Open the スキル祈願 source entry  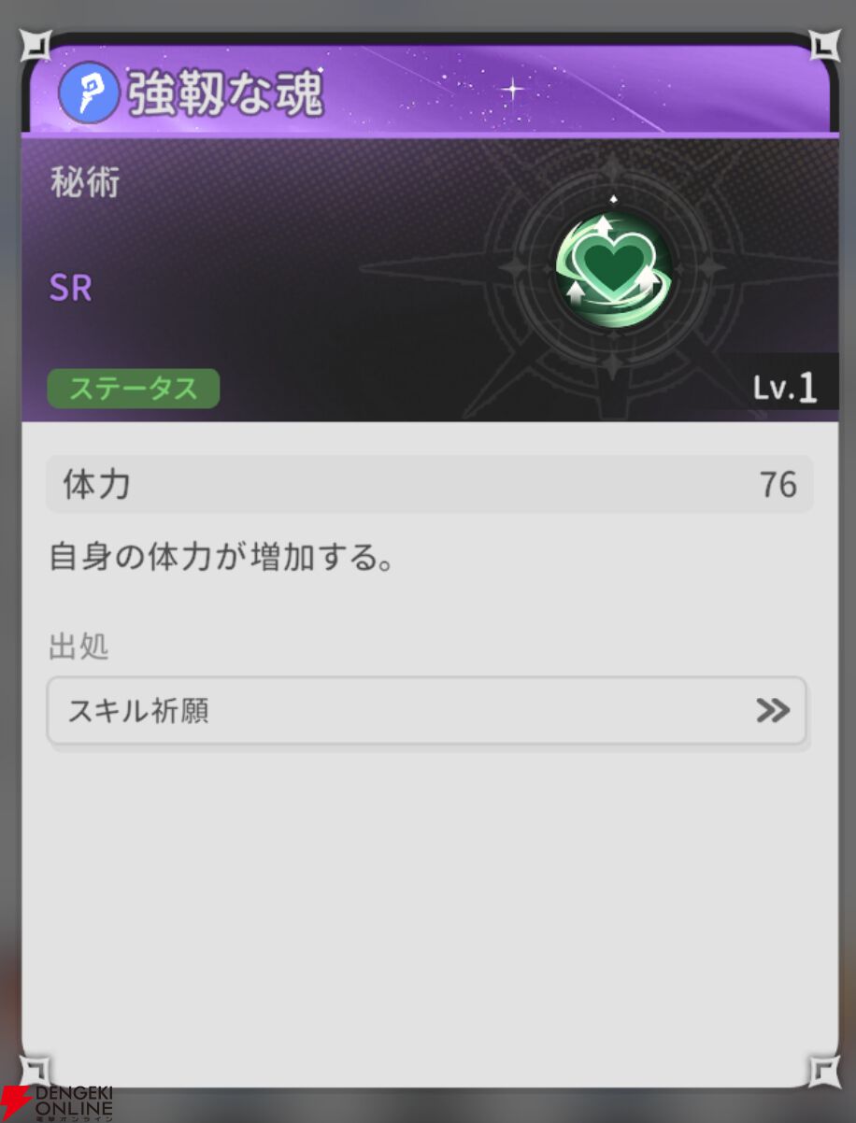pyautogui.click(x=427, y=711)
